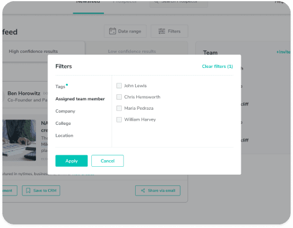Share the article via email

(158, 191)
